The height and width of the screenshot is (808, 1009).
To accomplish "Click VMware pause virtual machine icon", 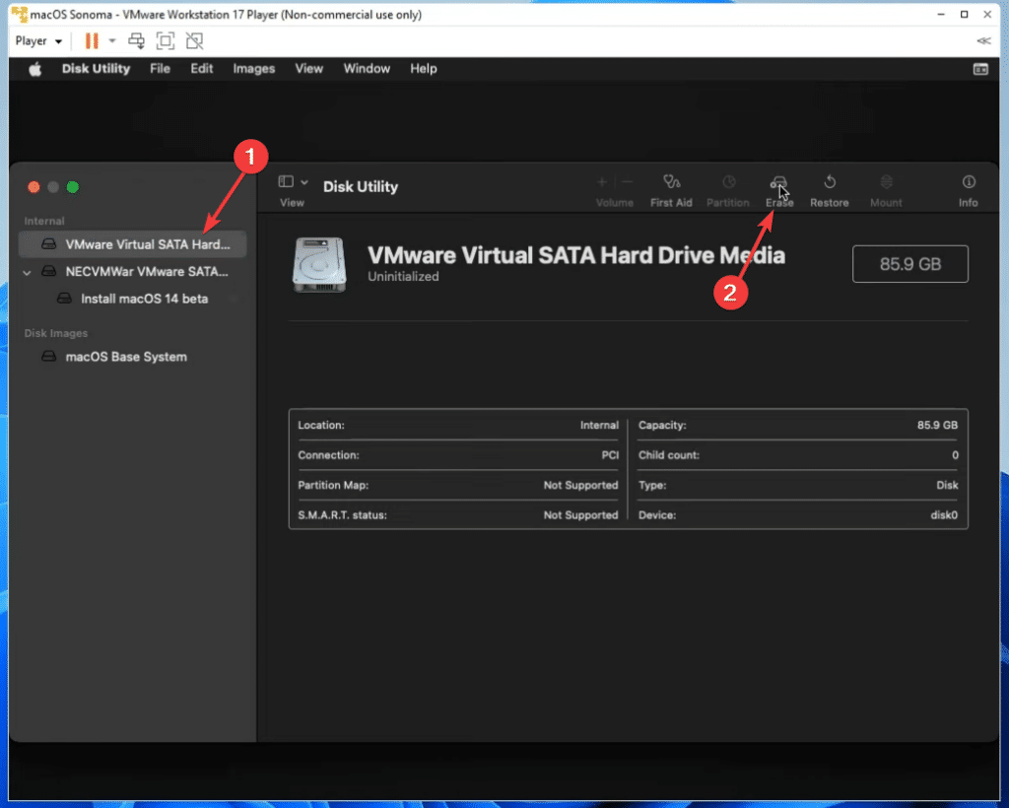I will coord(92,41).
